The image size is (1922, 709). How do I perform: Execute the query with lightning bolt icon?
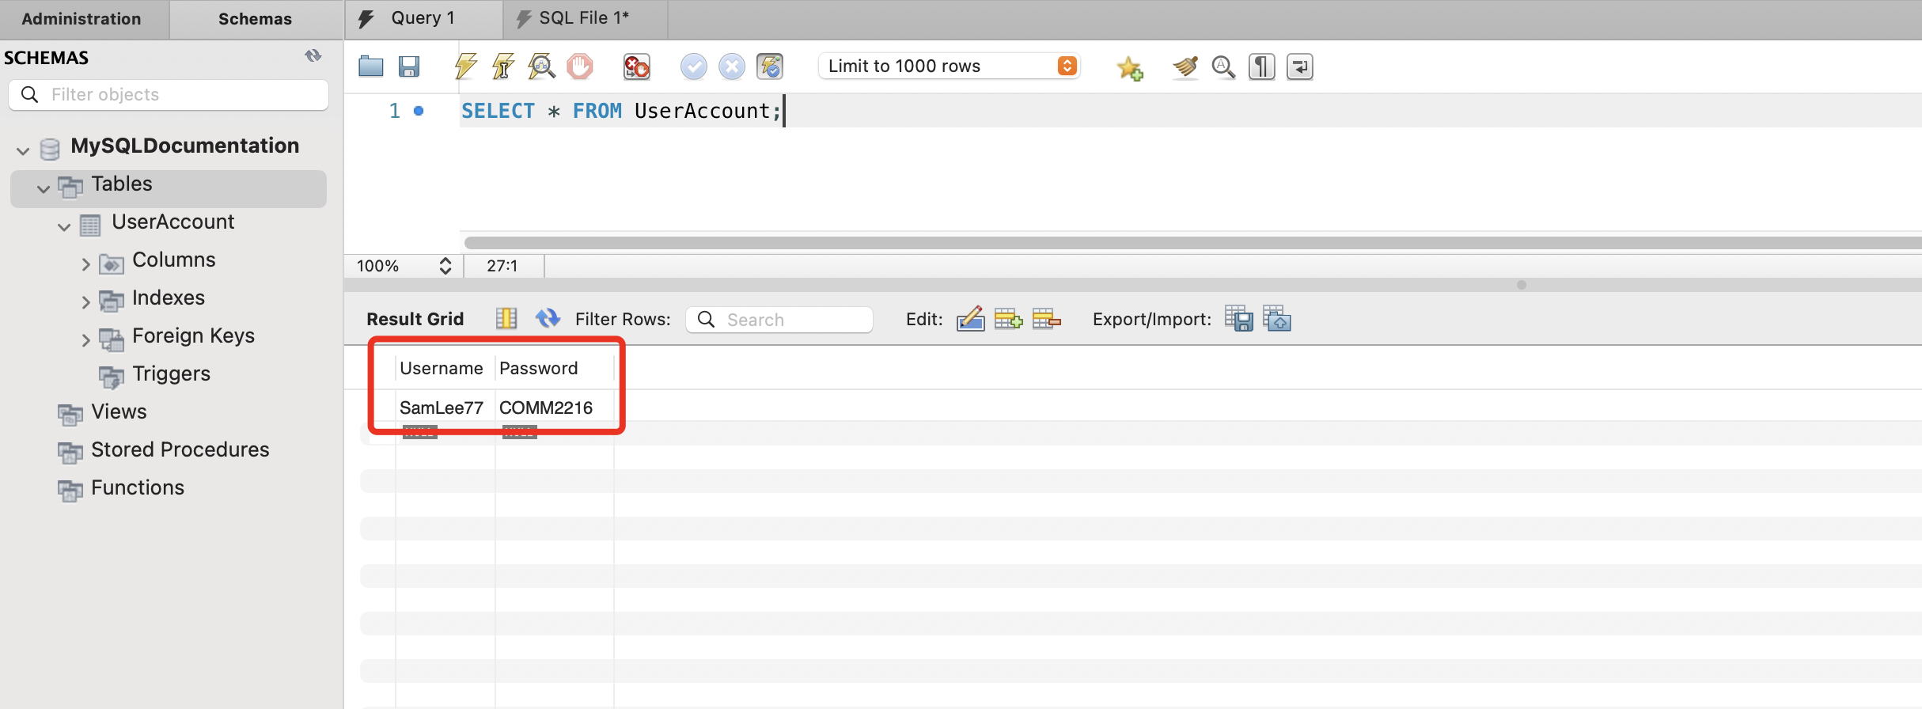click(x=465, y=66)
